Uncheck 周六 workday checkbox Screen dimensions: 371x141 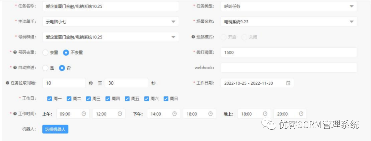(146, 99)
